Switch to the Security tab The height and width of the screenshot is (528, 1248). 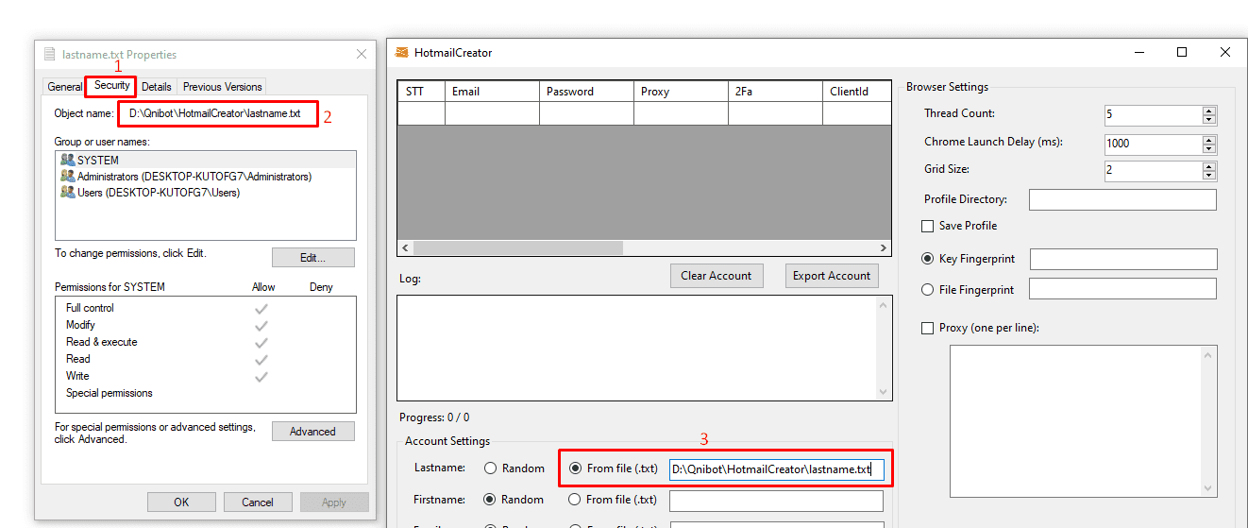pos(111,85)
